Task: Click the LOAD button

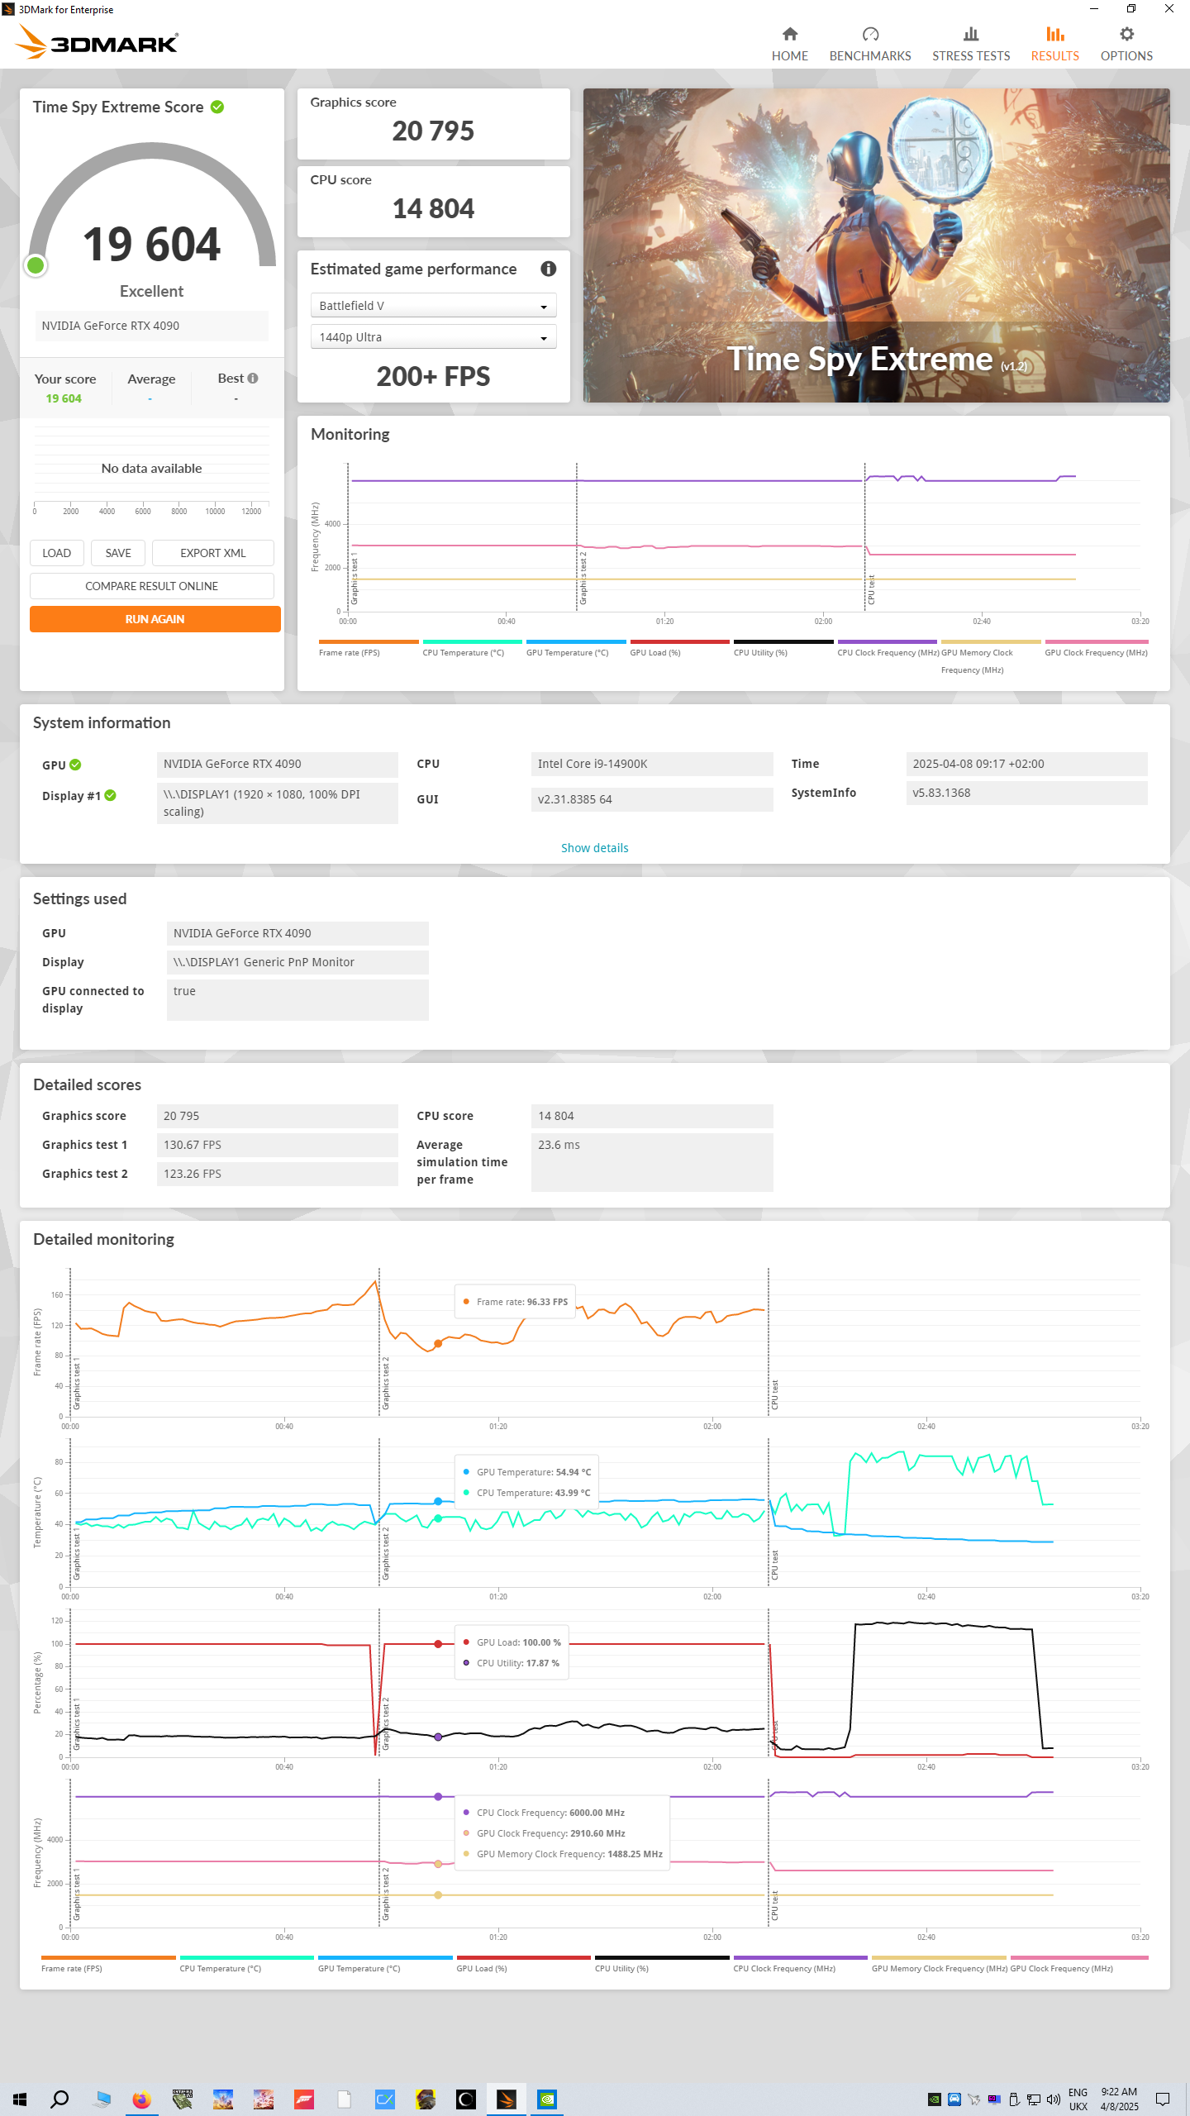Action: (57, 553)
